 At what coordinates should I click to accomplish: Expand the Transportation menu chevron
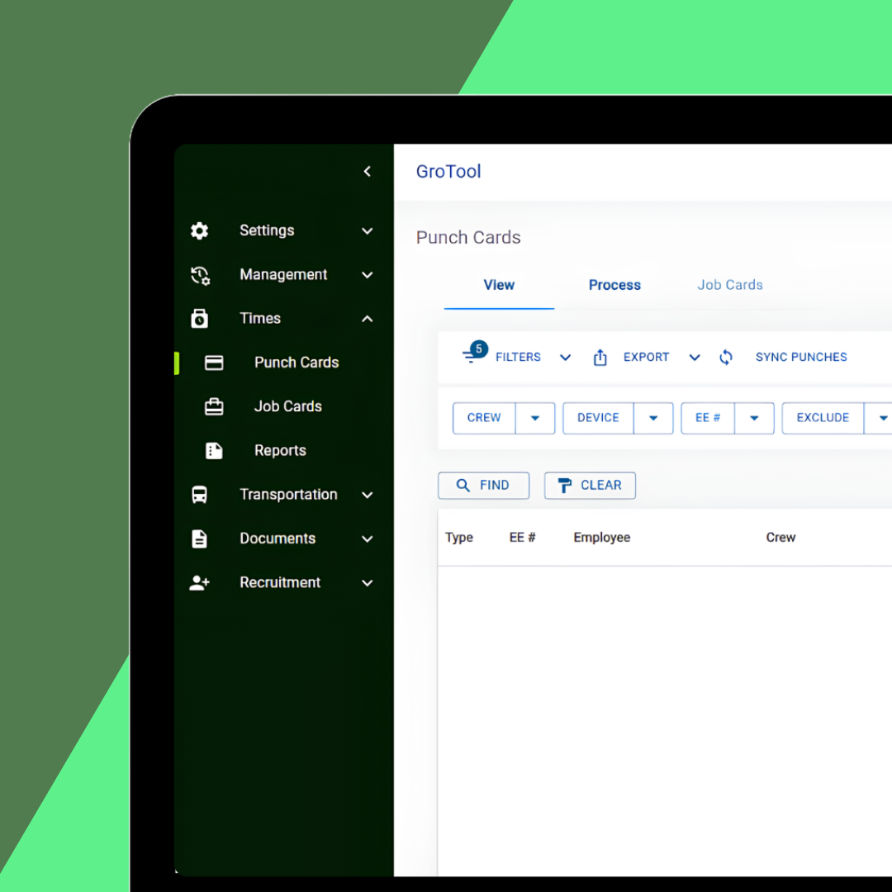click(x=368, y=495)
